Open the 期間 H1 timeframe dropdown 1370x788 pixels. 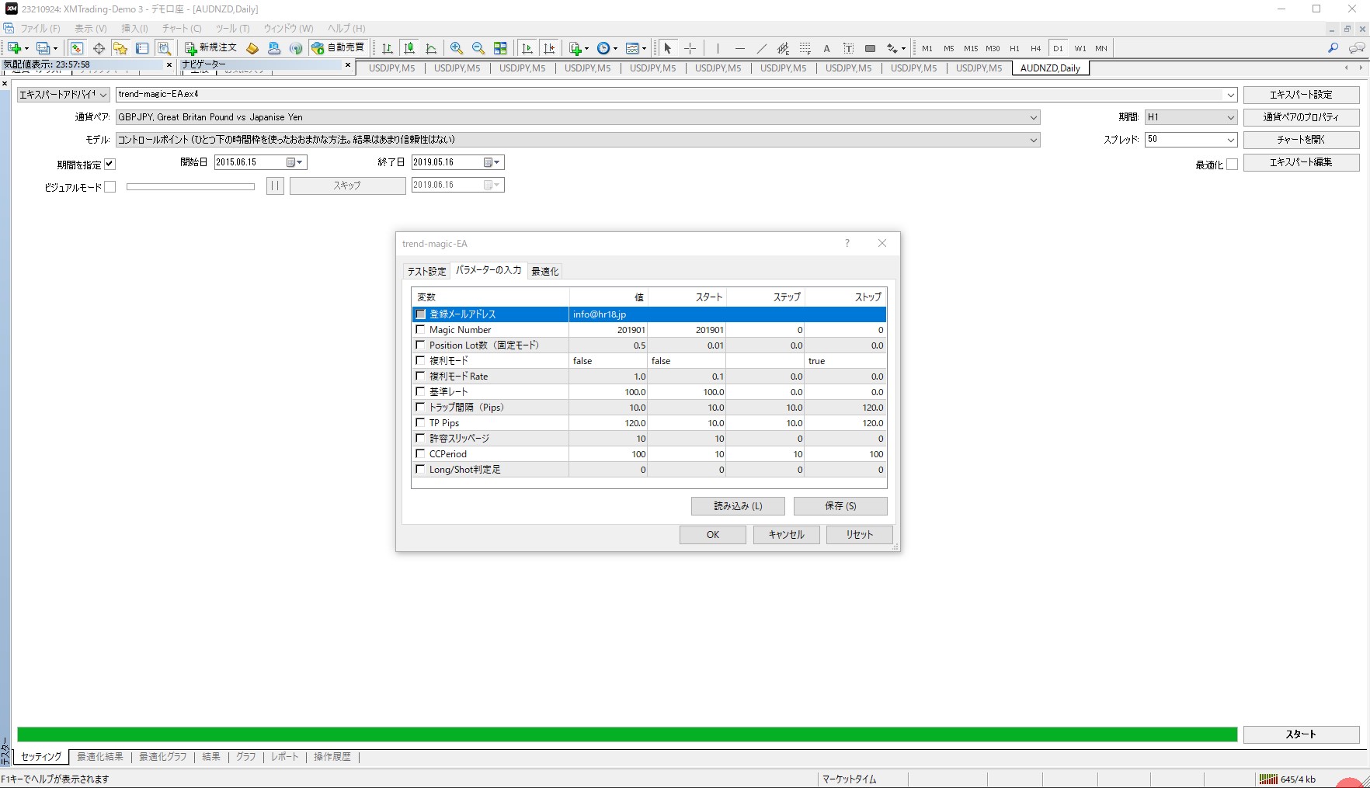point(1230,117)
